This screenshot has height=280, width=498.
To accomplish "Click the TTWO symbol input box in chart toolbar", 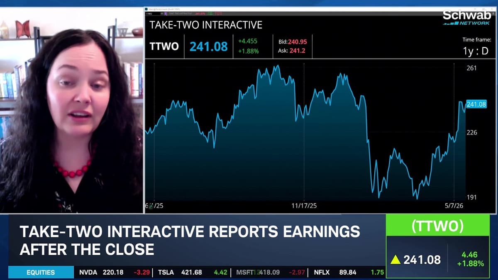I will [153, 14].
